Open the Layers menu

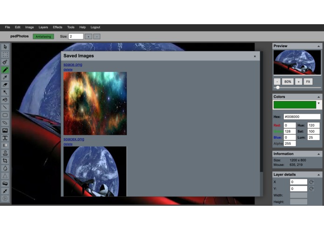pos(43,27)
